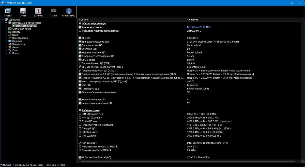Click the Монитор display icon in tree
The image size is (305, 167).
[10, 41]
